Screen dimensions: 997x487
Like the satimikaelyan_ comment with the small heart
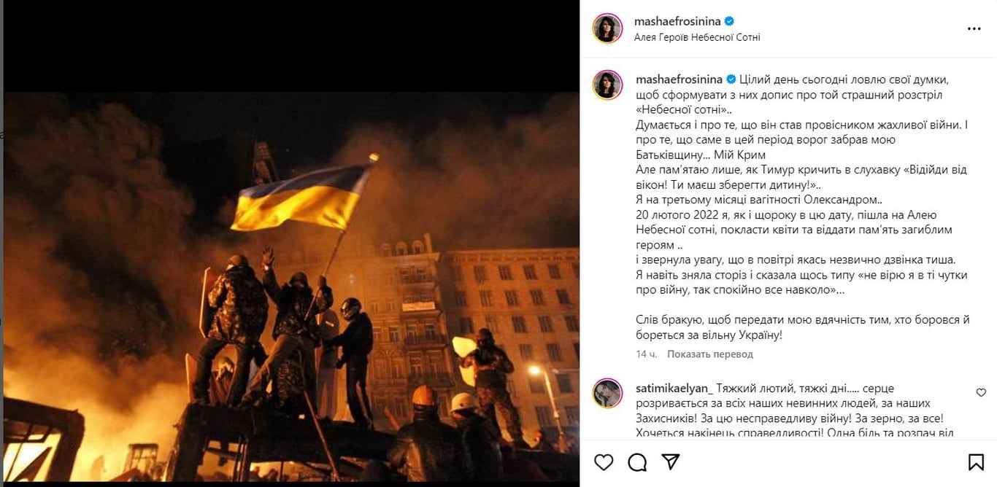point(981,392)
